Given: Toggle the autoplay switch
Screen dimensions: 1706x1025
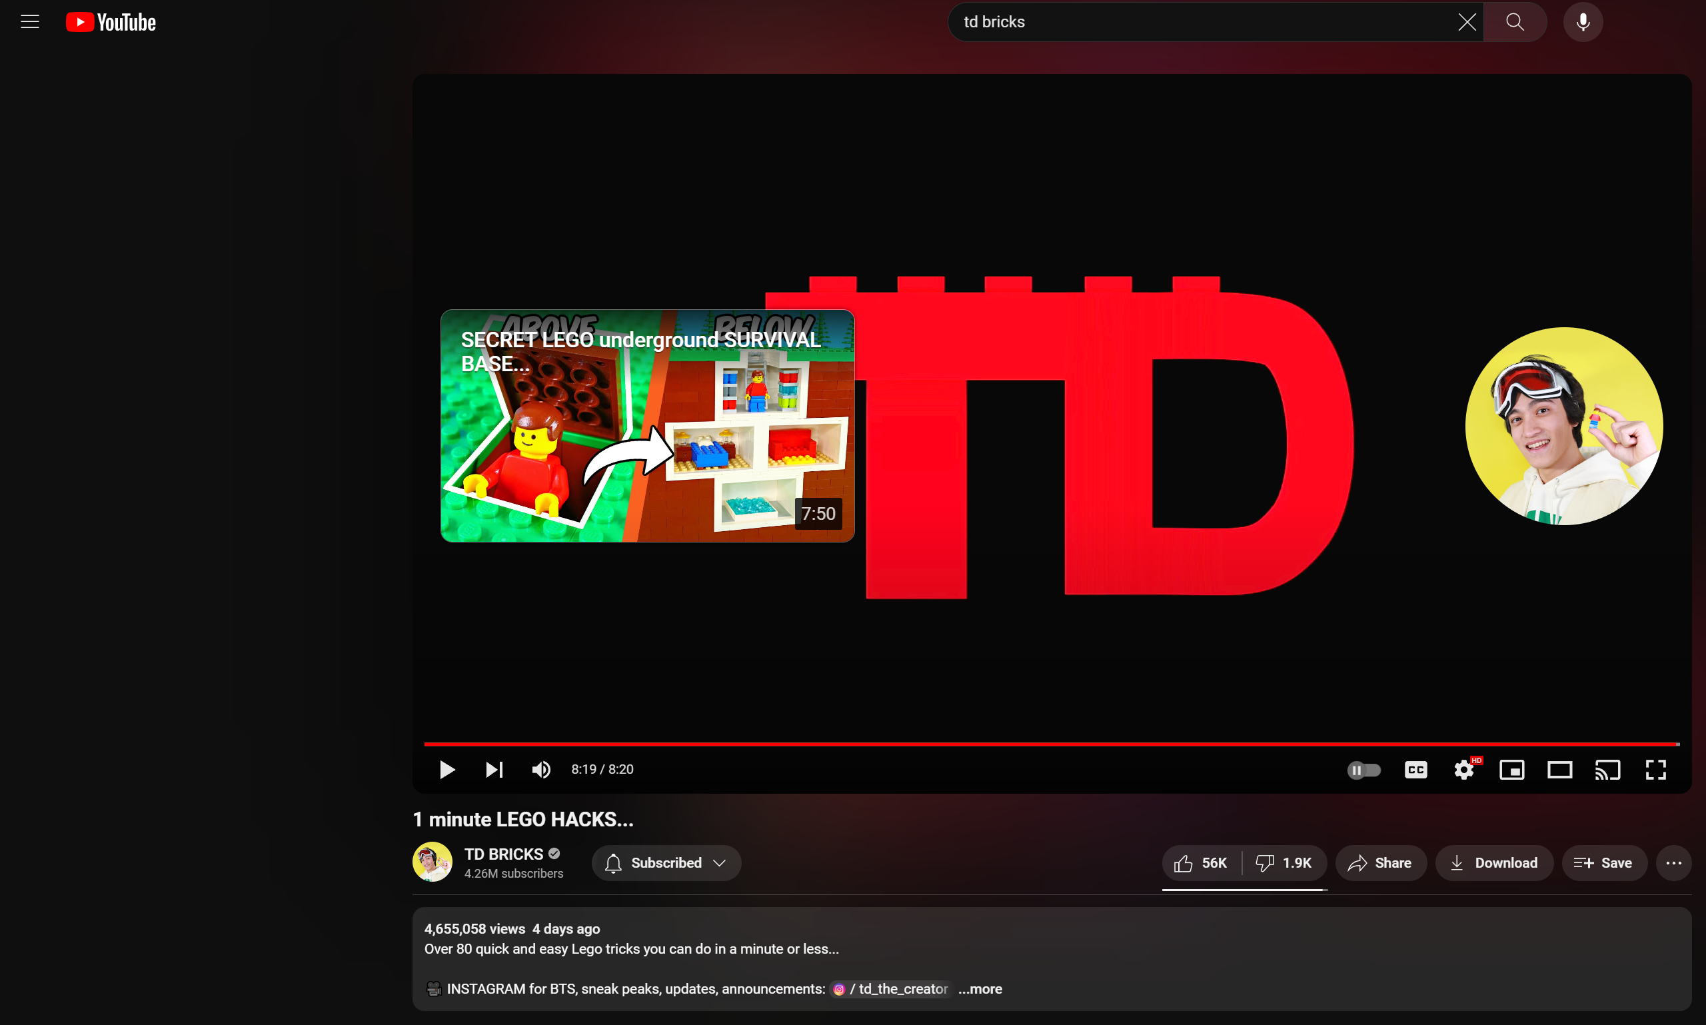Looking at the screenshot, I should (x=1364, y=770).
